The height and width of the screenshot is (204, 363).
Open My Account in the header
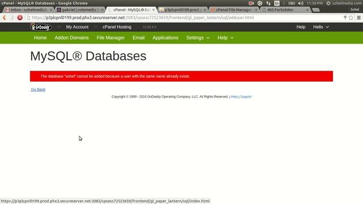[77, 27]
